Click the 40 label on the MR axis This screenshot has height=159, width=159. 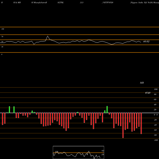[155, 105]
